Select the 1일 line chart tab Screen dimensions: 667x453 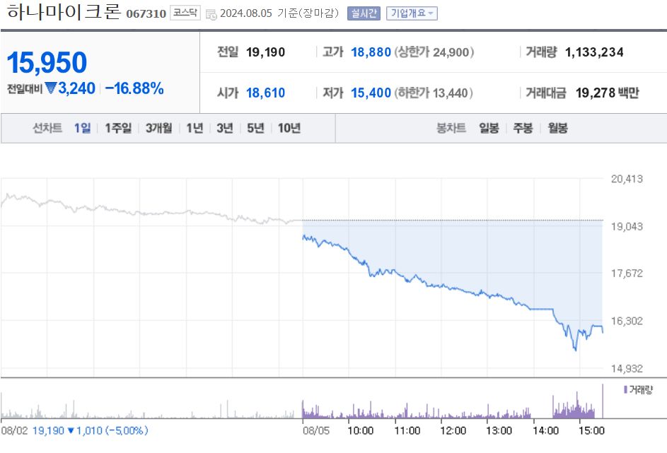click(x=83, y=128)
